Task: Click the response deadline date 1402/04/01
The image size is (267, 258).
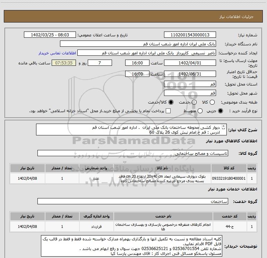Action: (x=190, y=63)
